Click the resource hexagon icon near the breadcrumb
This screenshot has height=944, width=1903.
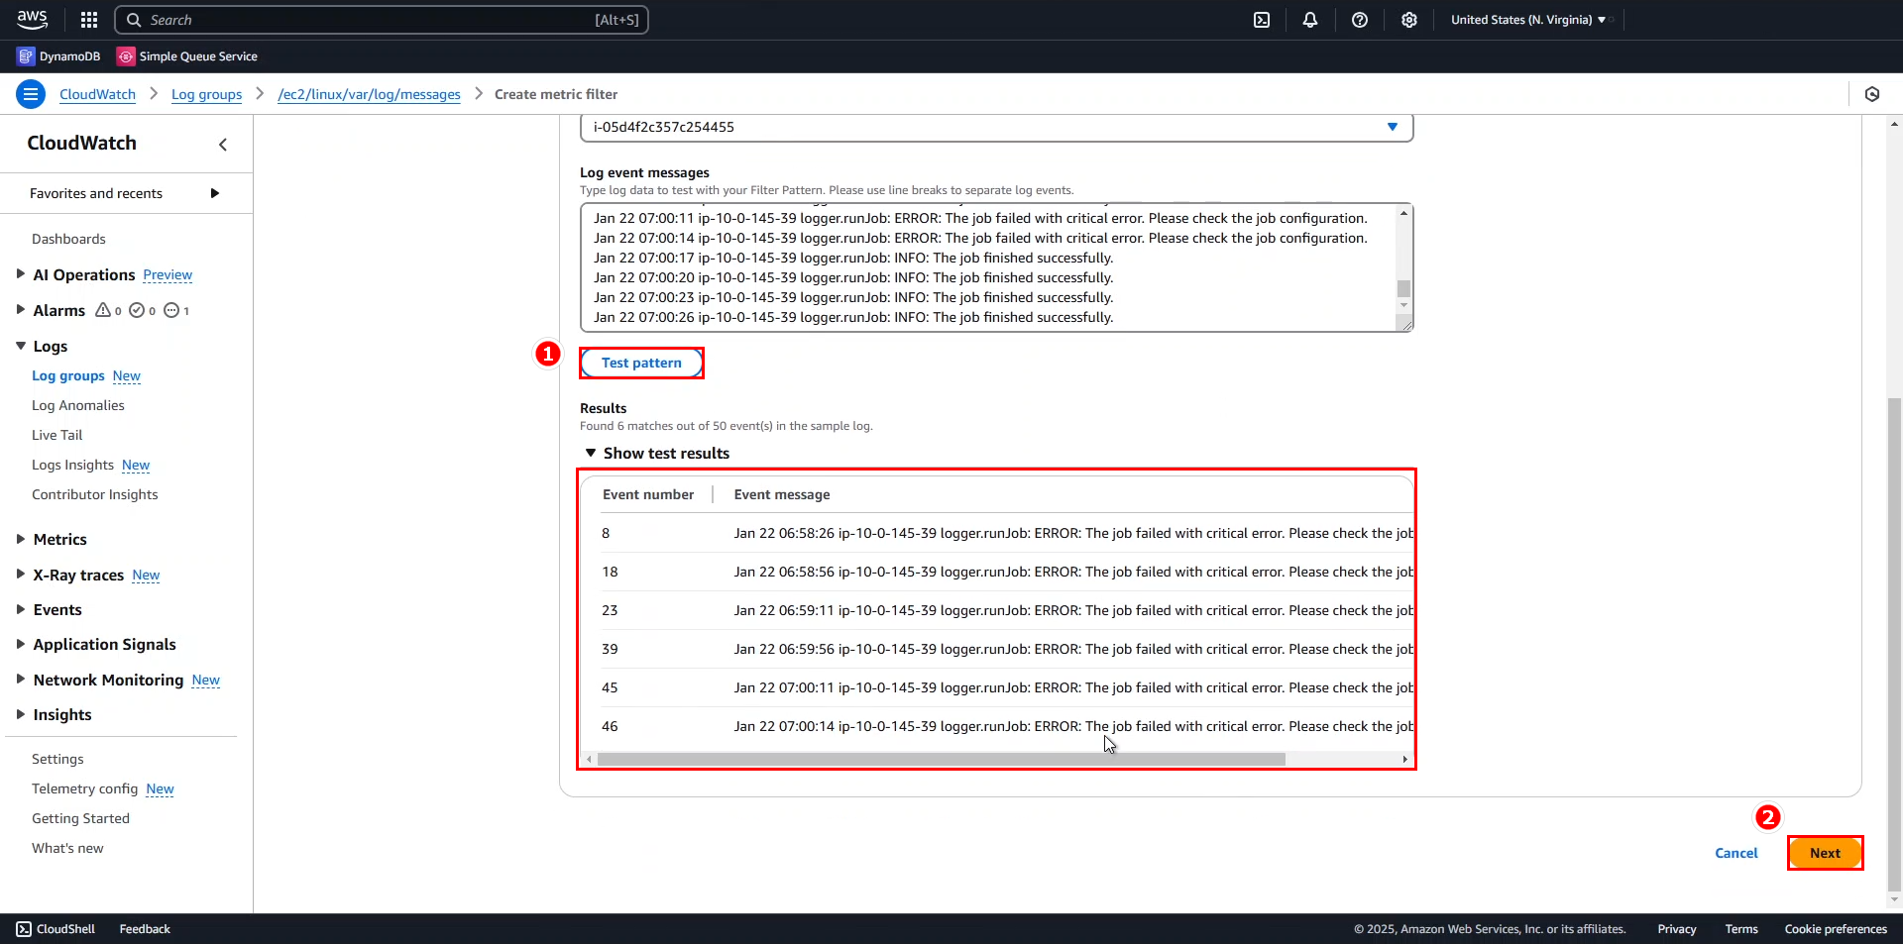(x=1873, y=94)
